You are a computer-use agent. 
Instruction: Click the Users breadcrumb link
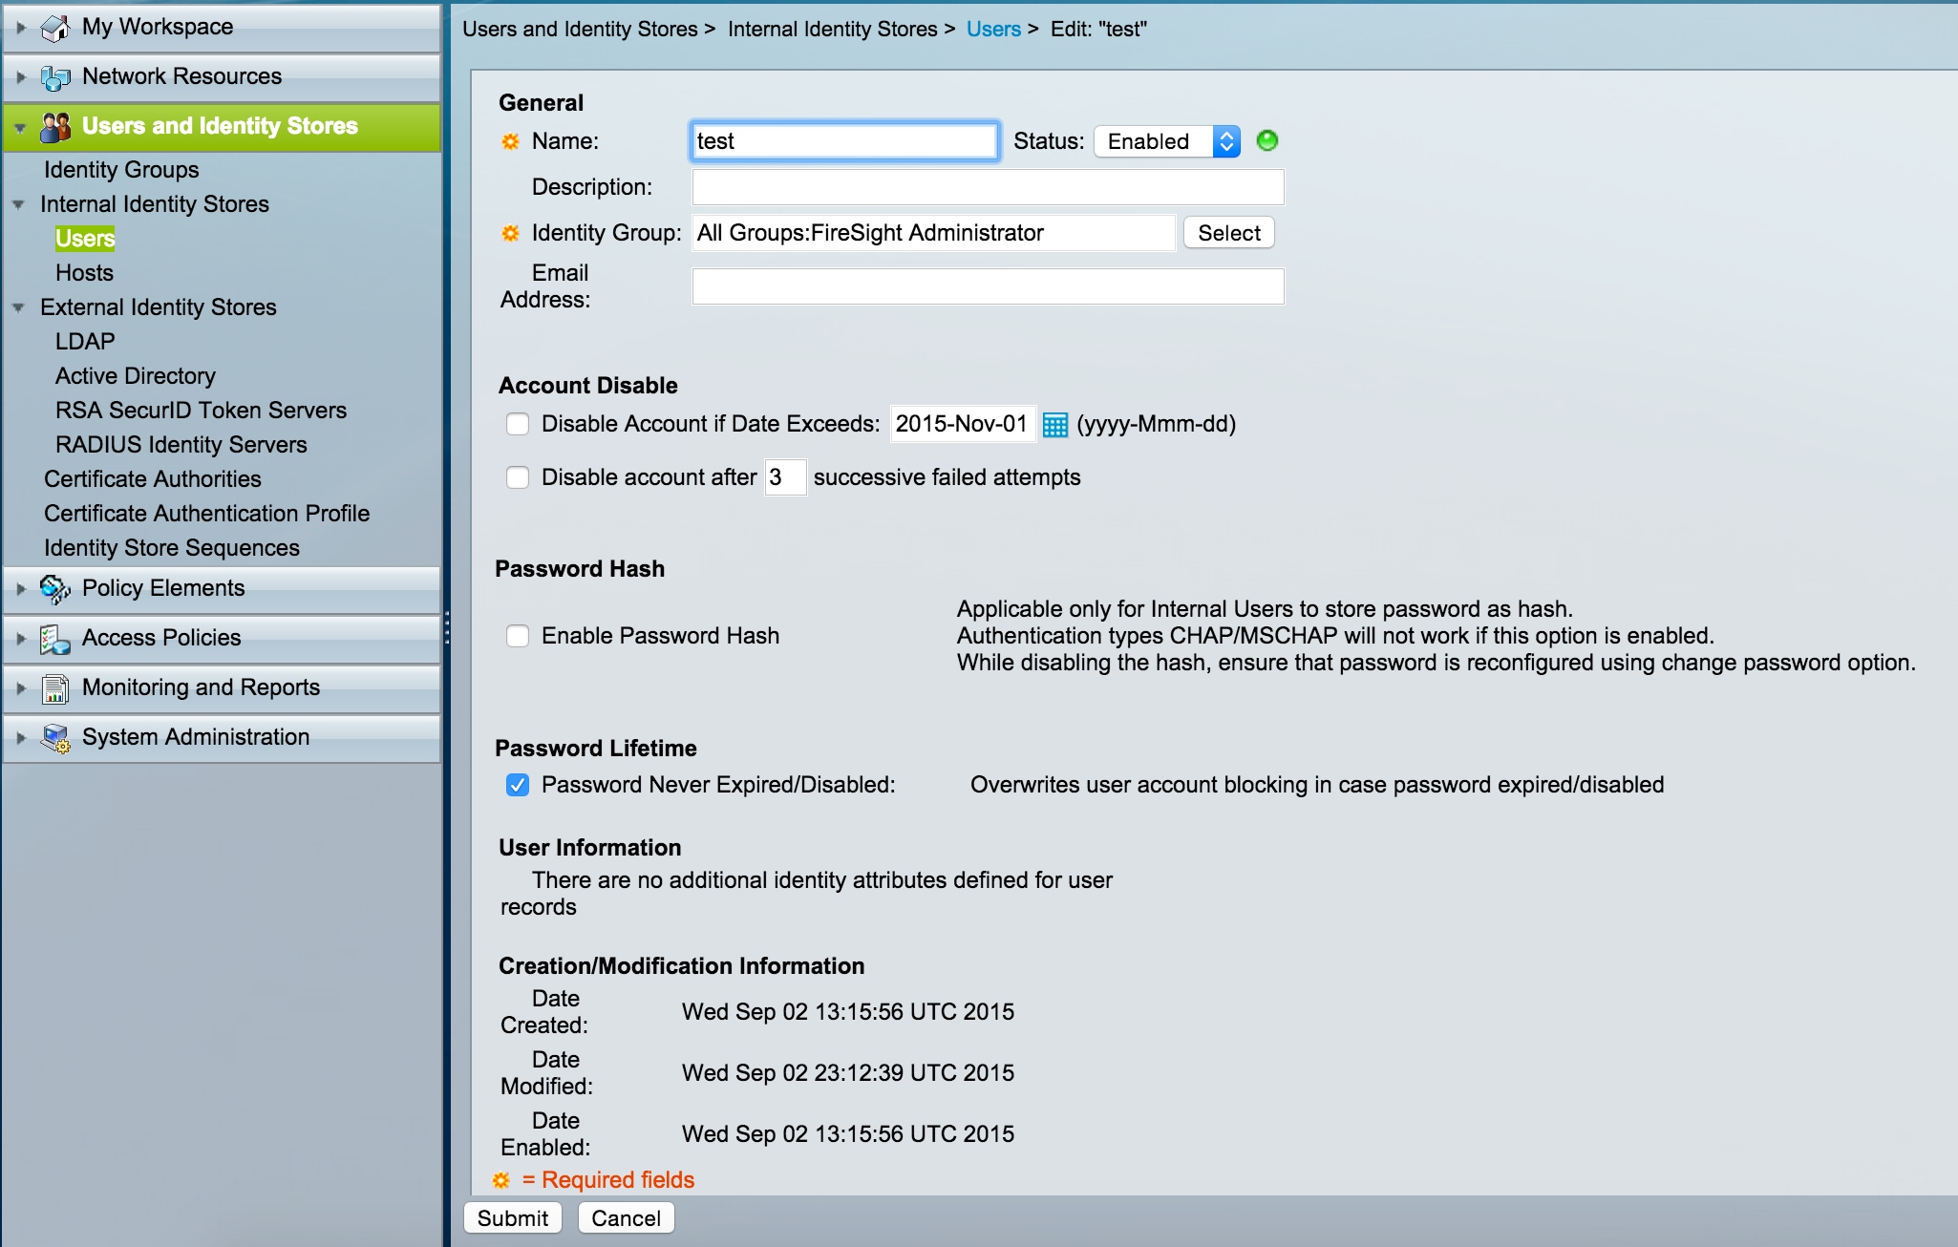993,30
